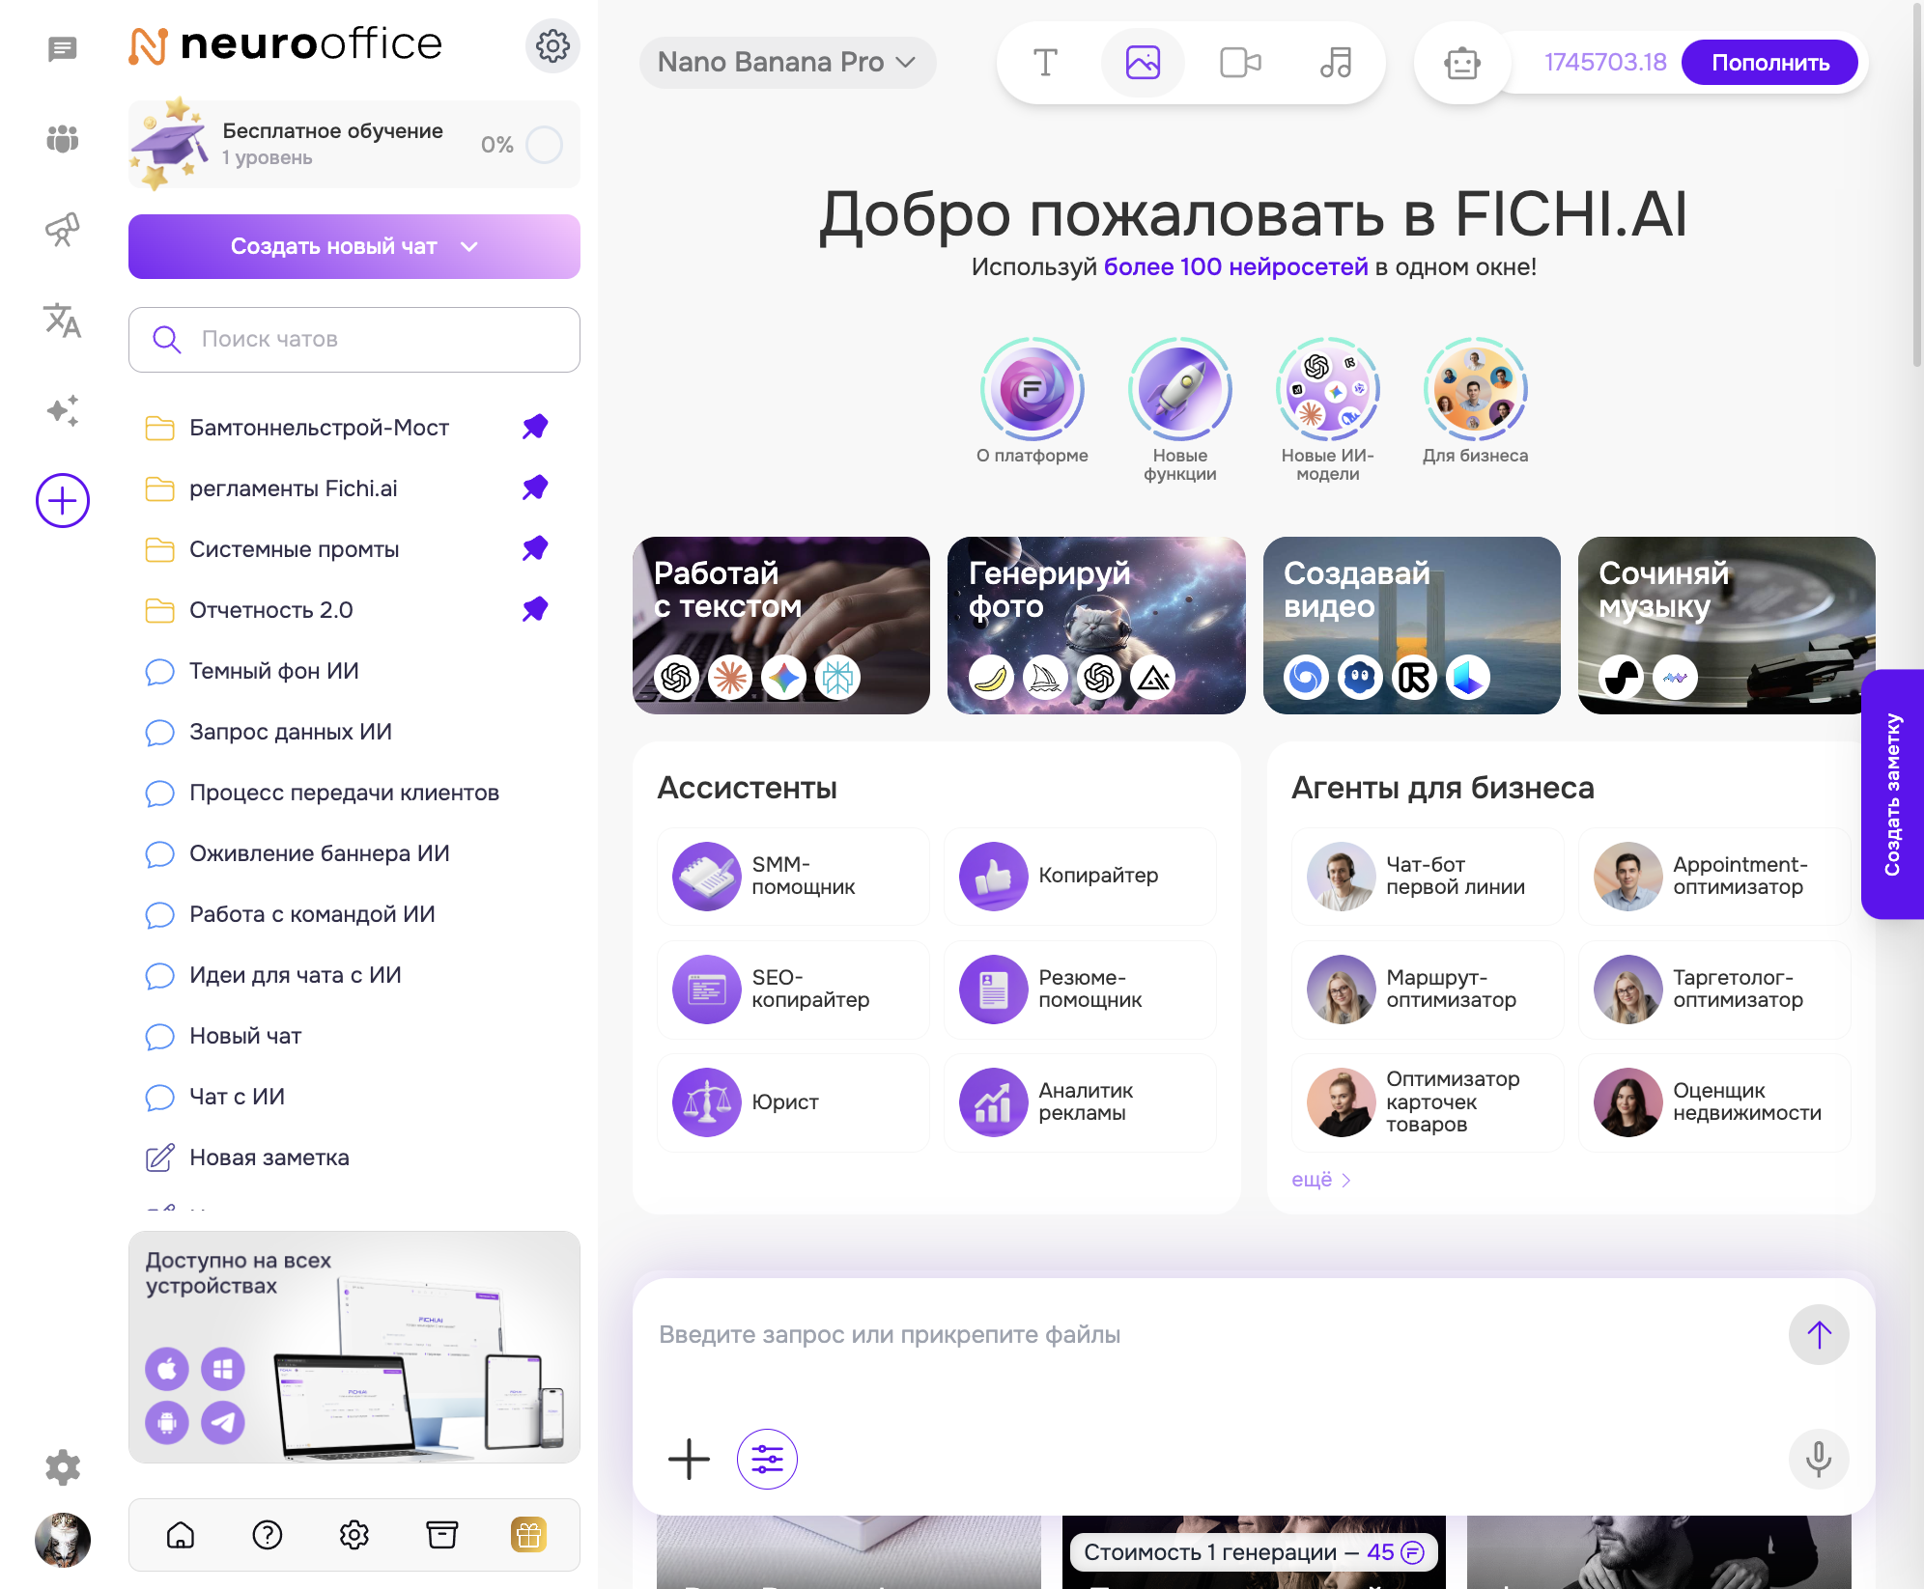1924x1589 pixels.
Task: Unpin the Бамтоннельстрой-Мост folder
Action: 535,427
